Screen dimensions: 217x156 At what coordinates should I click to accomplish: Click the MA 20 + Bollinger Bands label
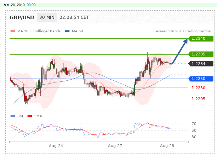39,31
